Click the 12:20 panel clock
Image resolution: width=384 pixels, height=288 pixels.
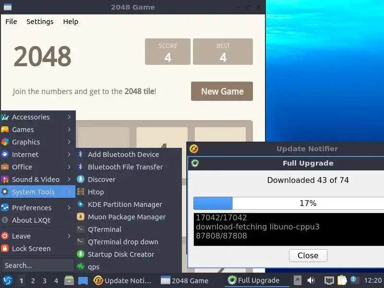[x=373, y=280]
